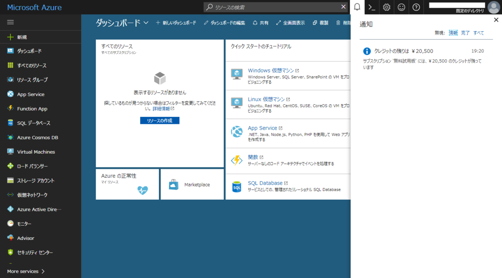Click the green plus icon for 新規
The image size is (502, 278).
pos(10,37)
